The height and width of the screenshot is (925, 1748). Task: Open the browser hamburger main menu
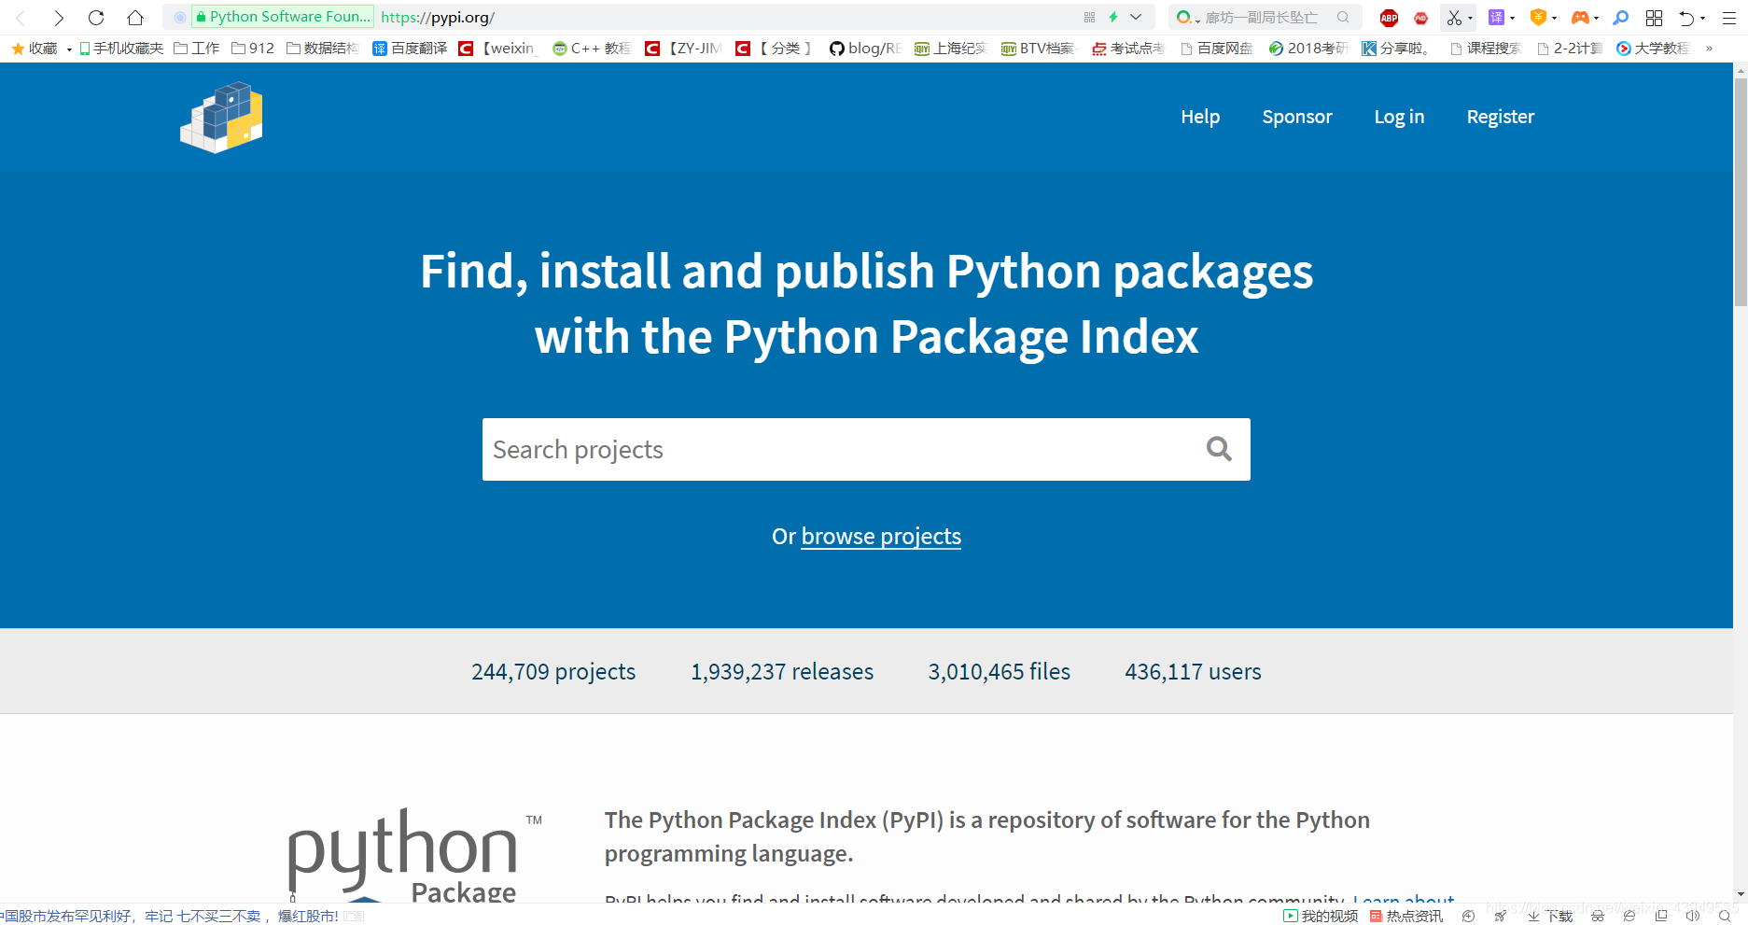[x=1728, y=18]
